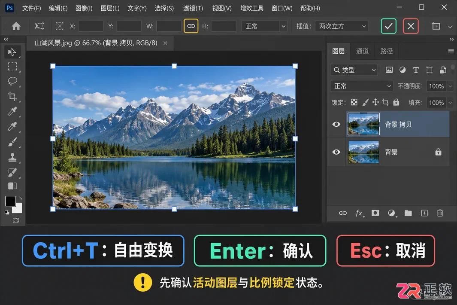Screen dimensions: 457x305
Task: Select the Brush tool
Action: point(12,142)
